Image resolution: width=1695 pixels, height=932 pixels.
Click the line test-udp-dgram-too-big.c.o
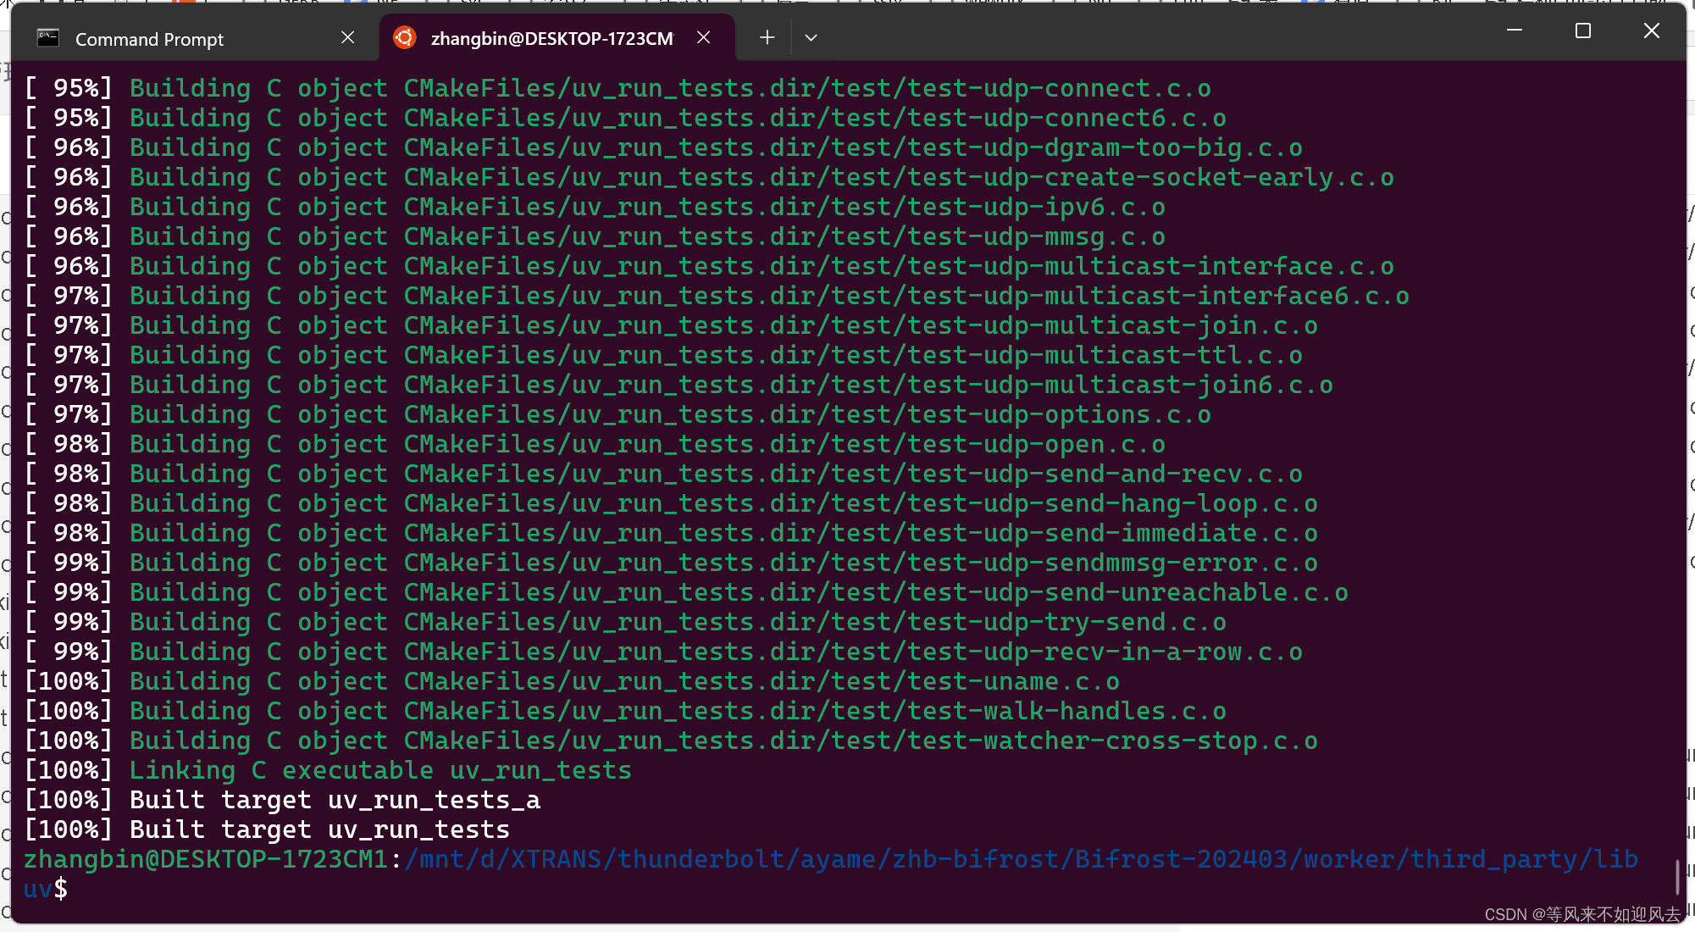(663, 147)
